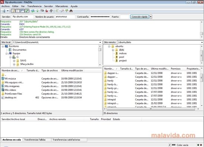Image resolution: width=204 pixels, height=147 pixels.
Task: Open the Transferencia menu
Action: (34, 6)
